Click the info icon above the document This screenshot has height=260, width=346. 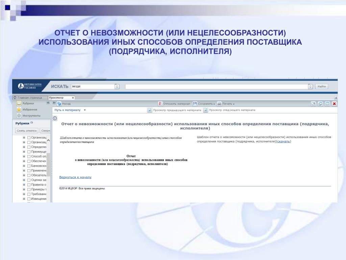coord(55,118)
